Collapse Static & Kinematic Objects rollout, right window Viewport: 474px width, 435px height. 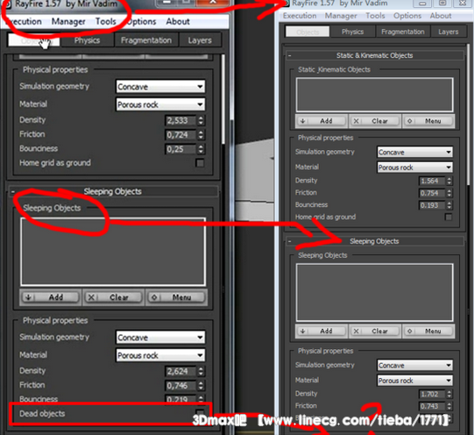tap(375, 55)
